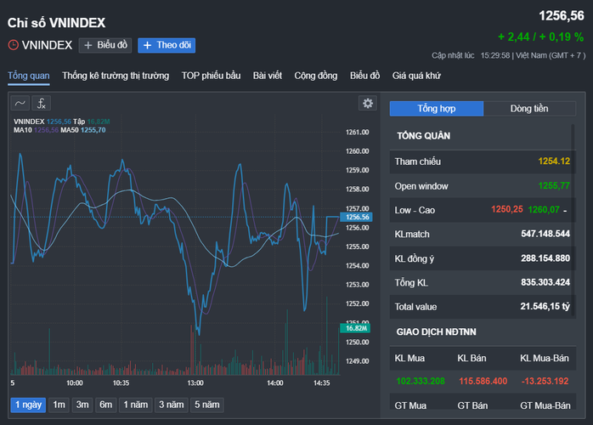This screenshot has height=425, width=593.
Task: Click the 1261.00 price axis label
Action: pos(357,132)
